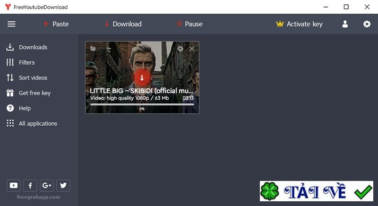The image size is (378, 206).
Task: Click the All applications grid icon
Action: (10, 123)
